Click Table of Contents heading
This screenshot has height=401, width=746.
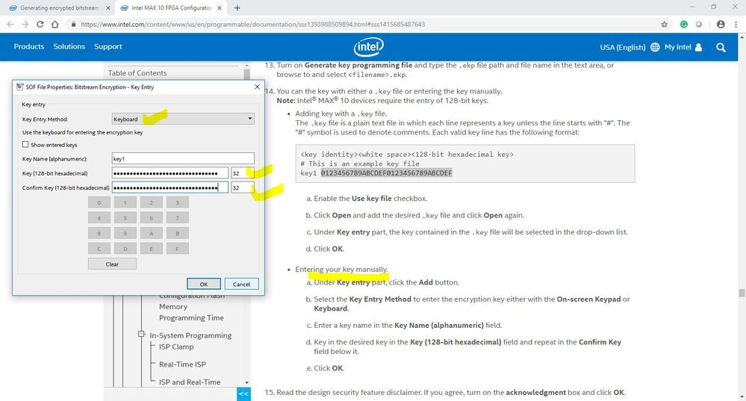coord(137,72)
